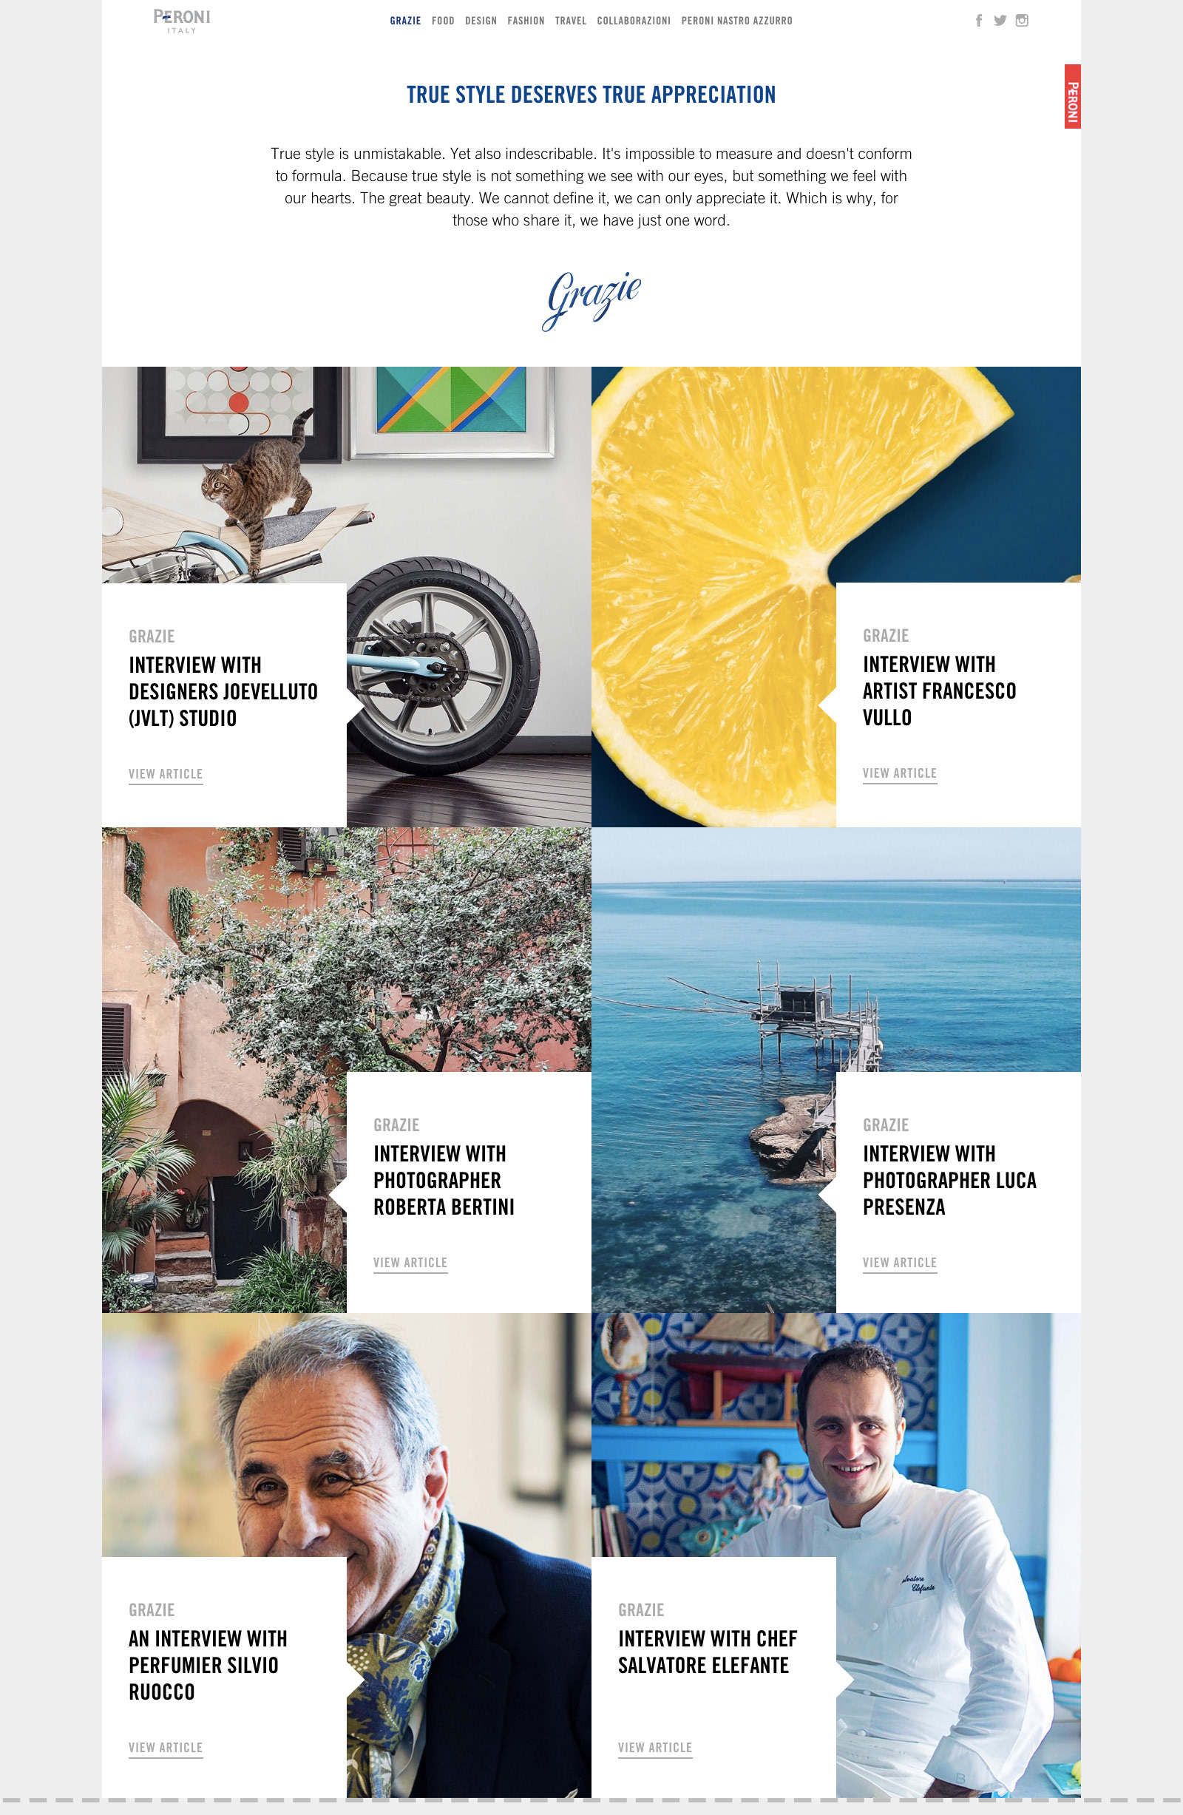This screenshot has height=1815, width=1183.
Task: Go to the Fashion section
Action: click(526, 21)
